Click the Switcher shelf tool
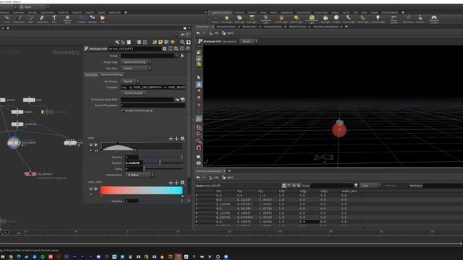 coord(420,19)
